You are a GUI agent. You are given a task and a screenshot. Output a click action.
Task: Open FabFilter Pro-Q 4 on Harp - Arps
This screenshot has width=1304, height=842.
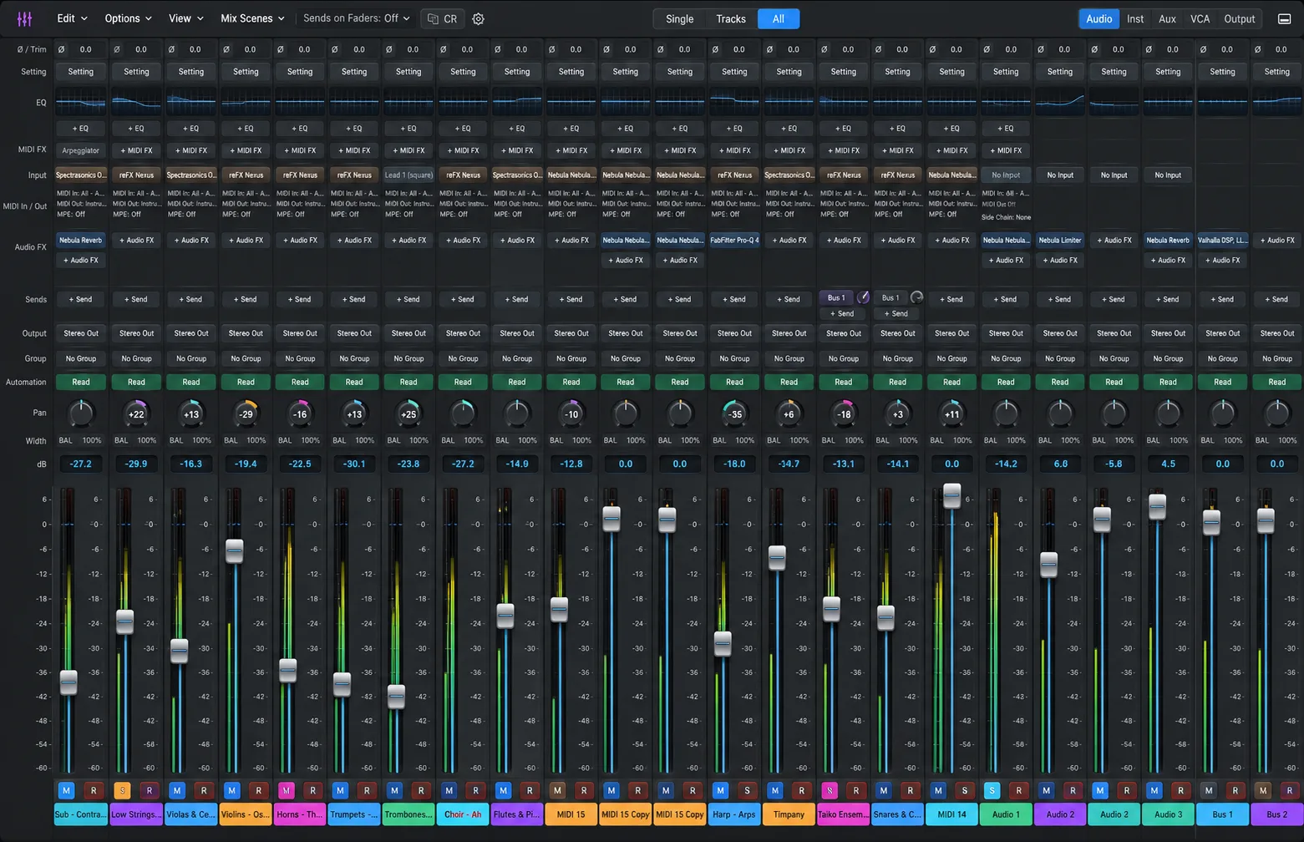pos(734,240)
